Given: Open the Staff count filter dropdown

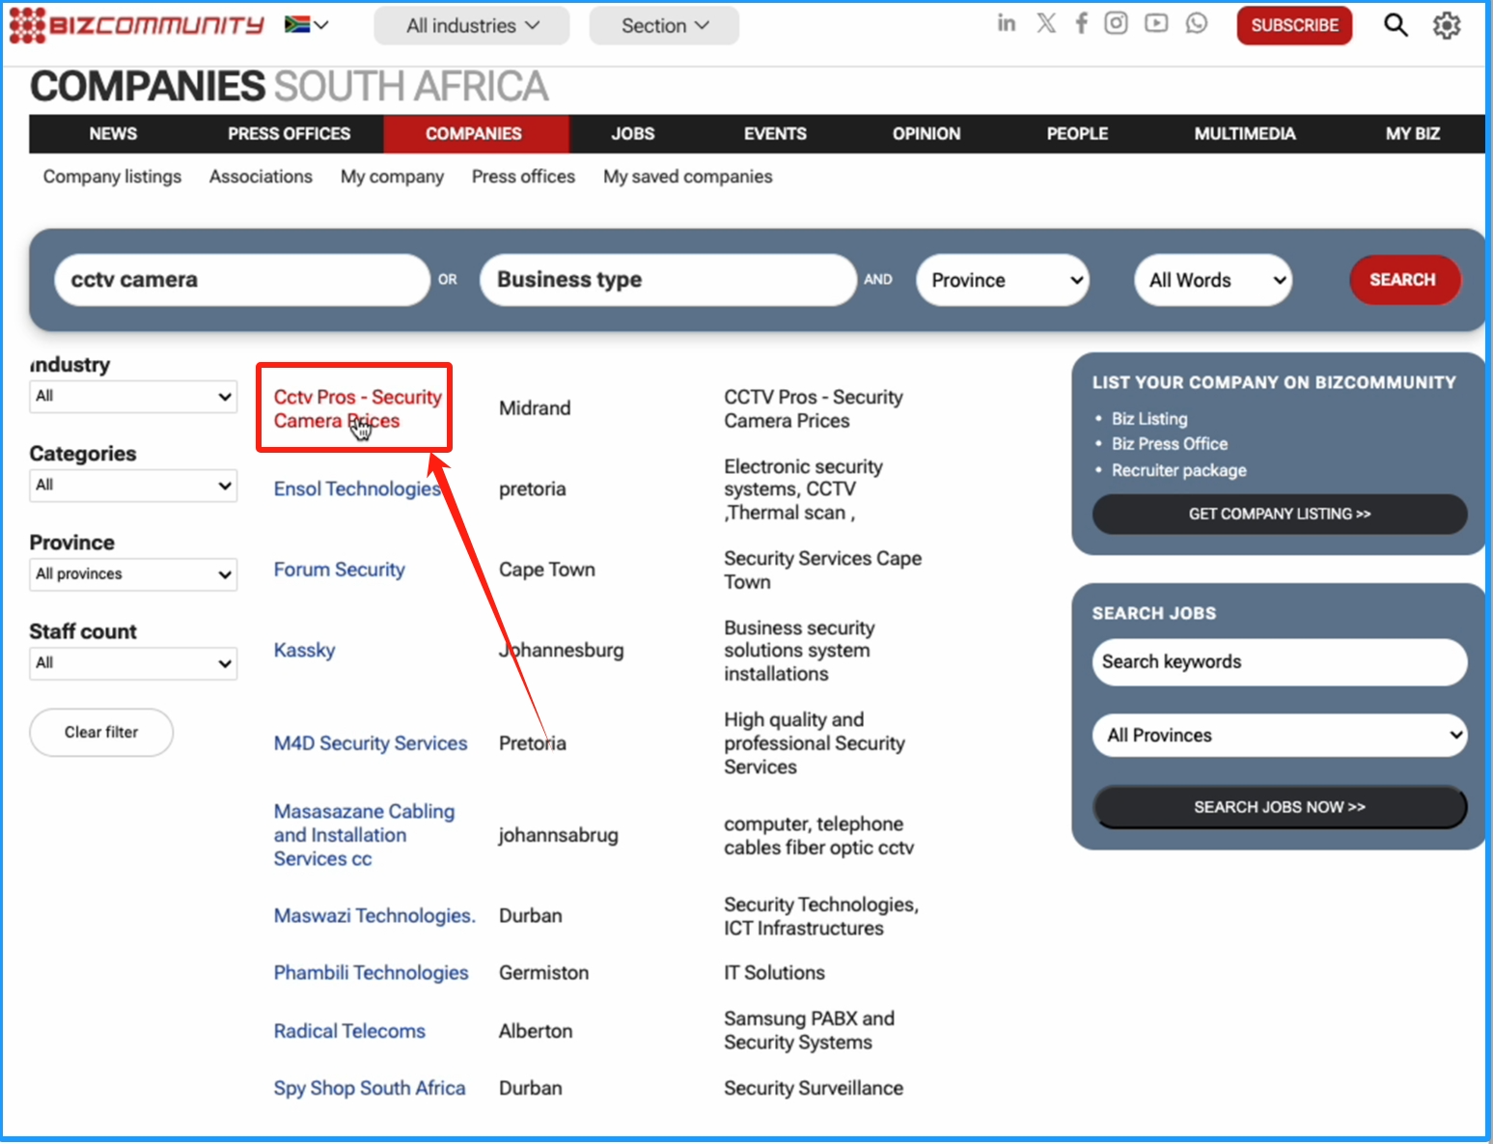Looking at the screenshot, I should coord(133,663).
